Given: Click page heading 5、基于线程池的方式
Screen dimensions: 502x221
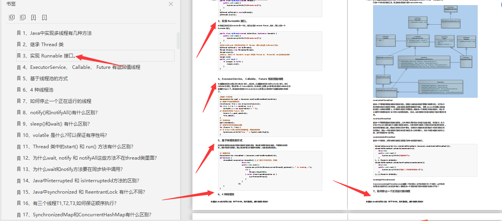Looking at the screenshot, I should [230, 140].
